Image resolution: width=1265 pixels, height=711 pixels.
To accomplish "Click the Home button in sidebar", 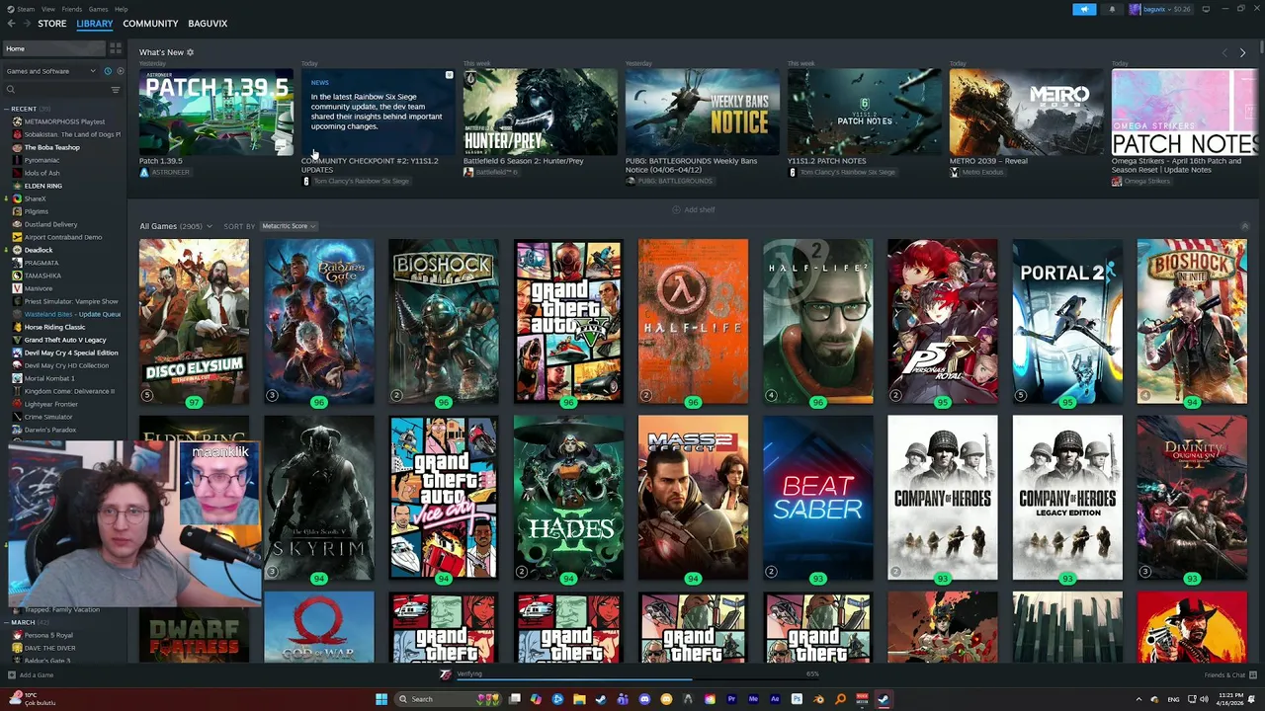I will pyautogui.click(x=54, y=48).
